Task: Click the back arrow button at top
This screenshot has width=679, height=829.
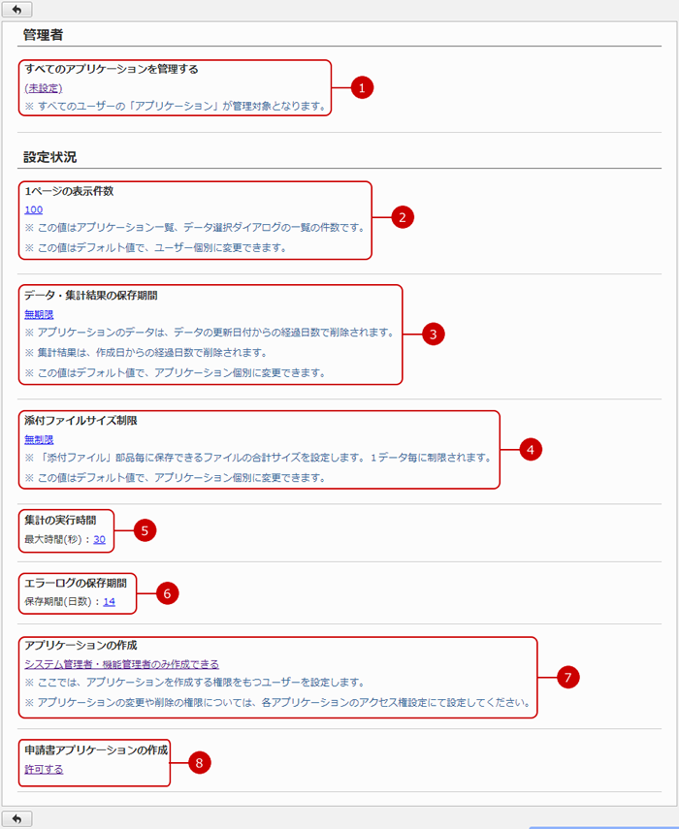Action: (17, 9)
